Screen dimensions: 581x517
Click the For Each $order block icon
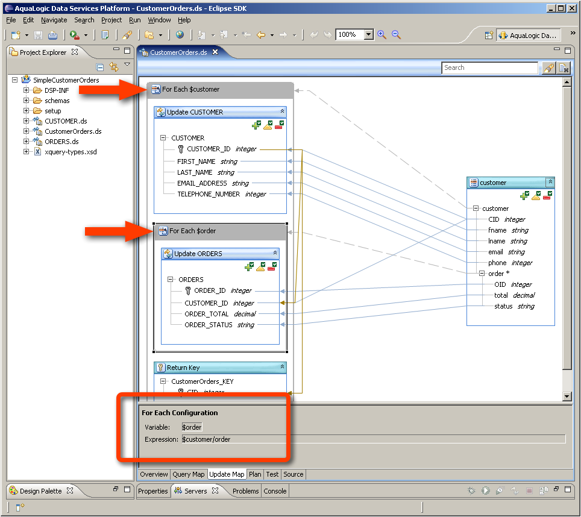tap(163, 231)
